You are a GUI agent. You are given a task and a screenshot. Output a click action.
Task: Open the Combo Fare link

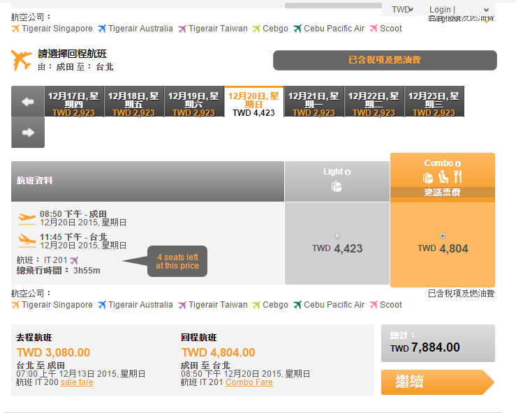tap(249, 382)
